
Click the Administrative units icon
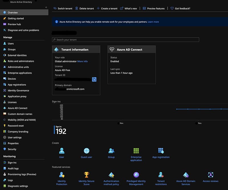click(5, 67)
